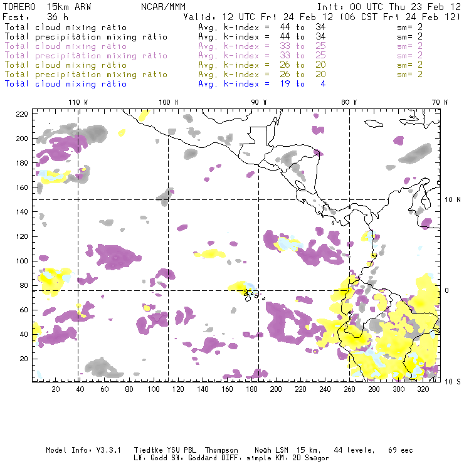Click the "69 sec" timestep text
This screenshot has height=464, width=464.
(x=401, y=450)
